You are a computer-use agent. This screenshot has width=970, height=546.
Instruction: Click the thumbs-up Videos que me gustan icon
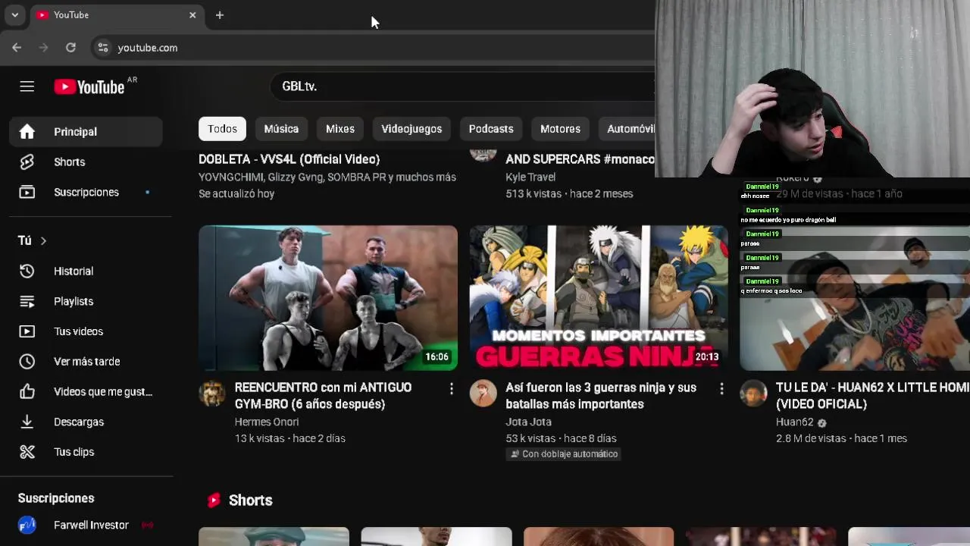[x=27, y=392]
